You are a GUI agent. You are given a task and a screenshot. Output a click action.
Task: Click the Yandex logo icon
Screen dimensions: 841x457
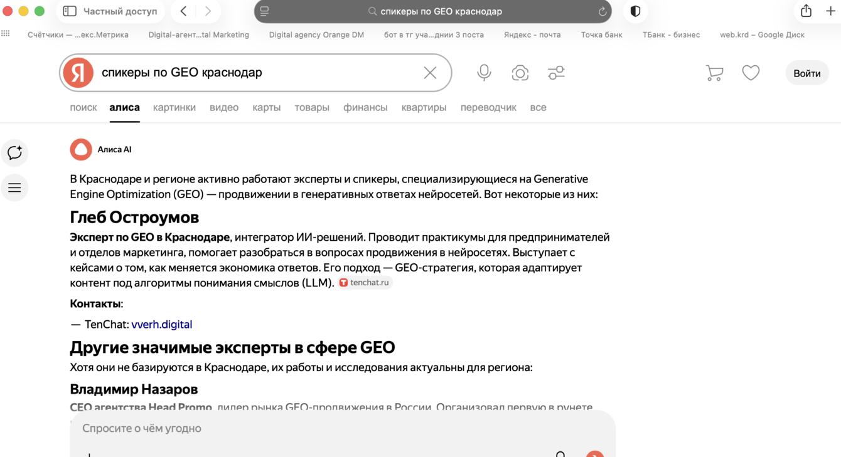[x=78, y=73]
